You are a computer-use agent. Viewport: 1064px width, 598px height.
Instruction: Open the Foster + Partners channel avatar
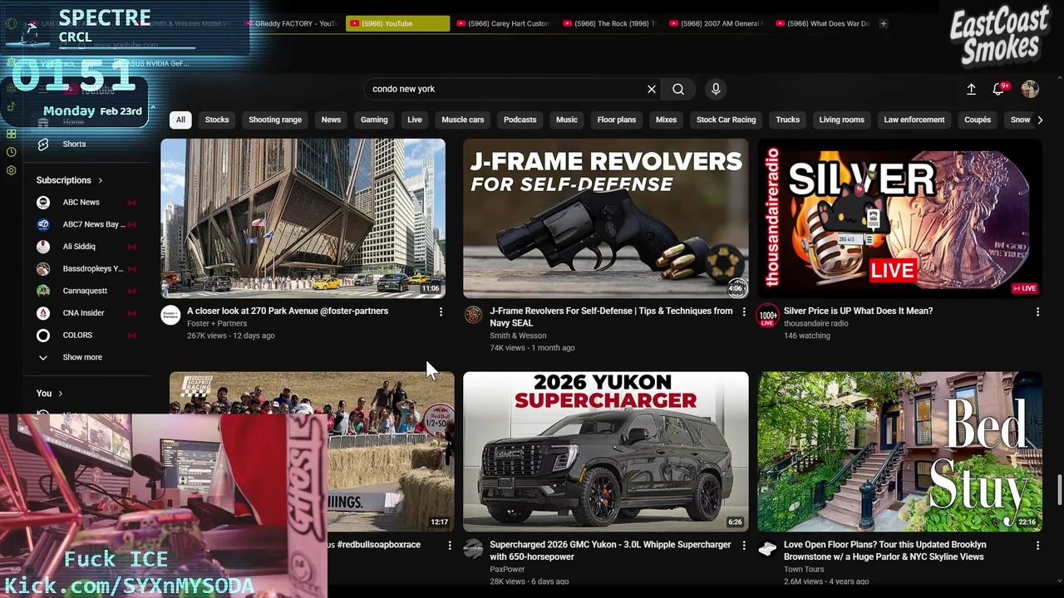(x=170, y=315)
